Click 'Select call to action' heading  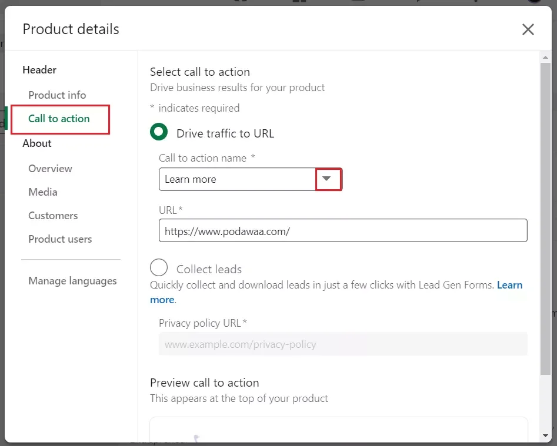click(200, 72)
